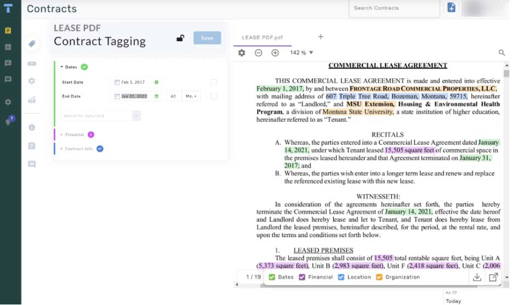Expand the Contract Info section
The width and height of the screenshot is (512, 305).
78,149
